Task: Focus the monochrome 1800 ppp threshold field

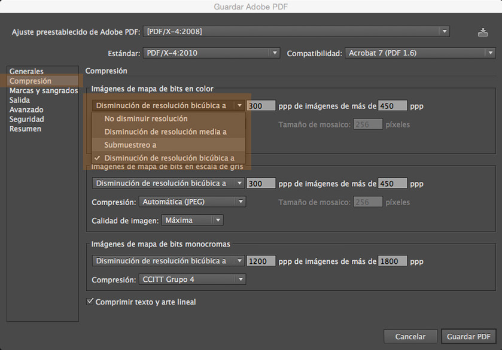Action: (393, 261)
